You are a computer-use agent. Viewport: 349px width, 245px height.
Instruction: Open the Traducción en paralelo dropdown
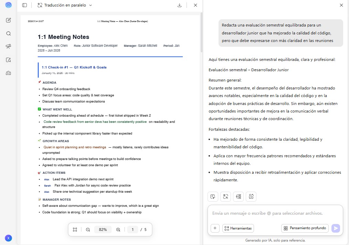(91, 6)
